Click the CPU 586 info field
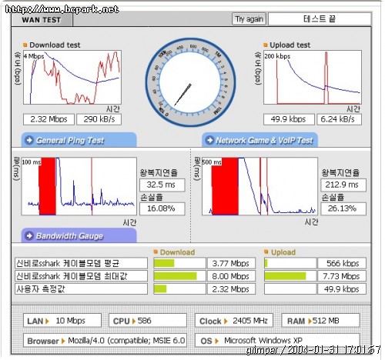The image size is (385, 360). pos(148,321)
